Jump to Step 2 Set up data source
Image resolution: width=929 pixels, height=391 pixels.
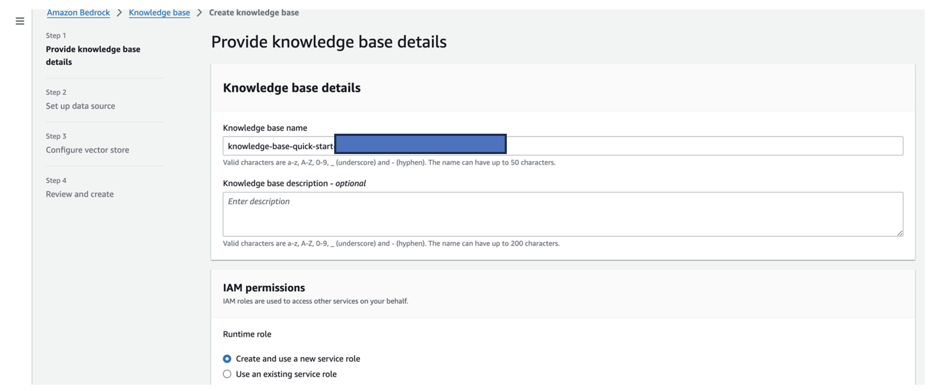(x=80, y=106)
